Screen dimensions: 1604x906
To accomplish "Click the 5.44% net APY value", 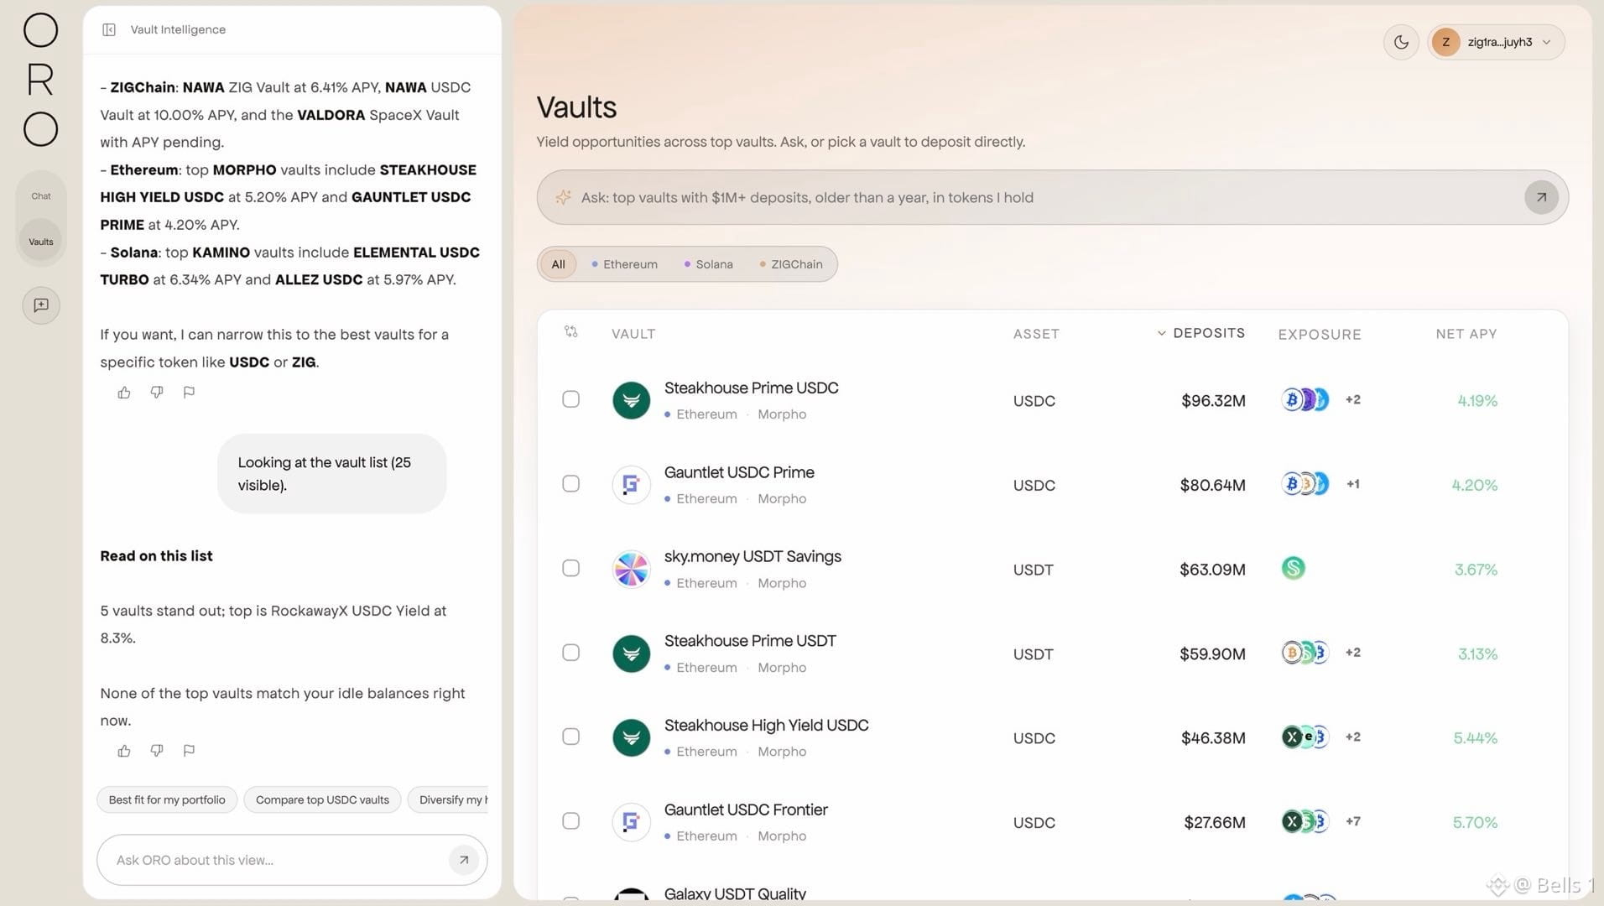I will [1476, 738].
